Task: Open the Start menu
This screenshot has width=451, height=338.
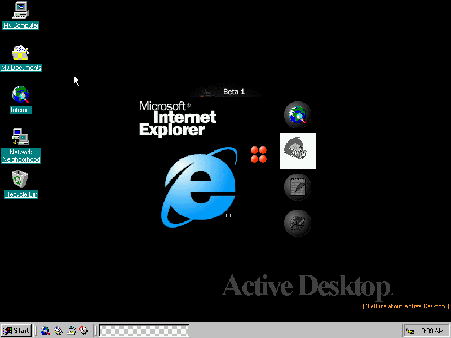Action: coord(16,331)
